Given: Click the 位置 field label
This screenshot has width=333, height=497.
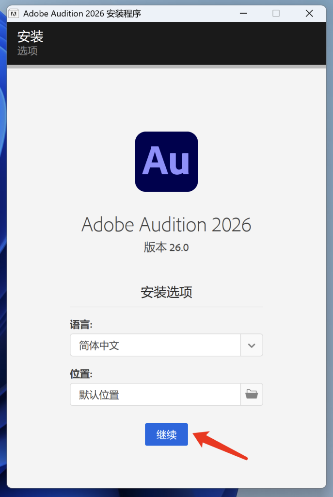Looking at the screenshot, I should 81,374.
